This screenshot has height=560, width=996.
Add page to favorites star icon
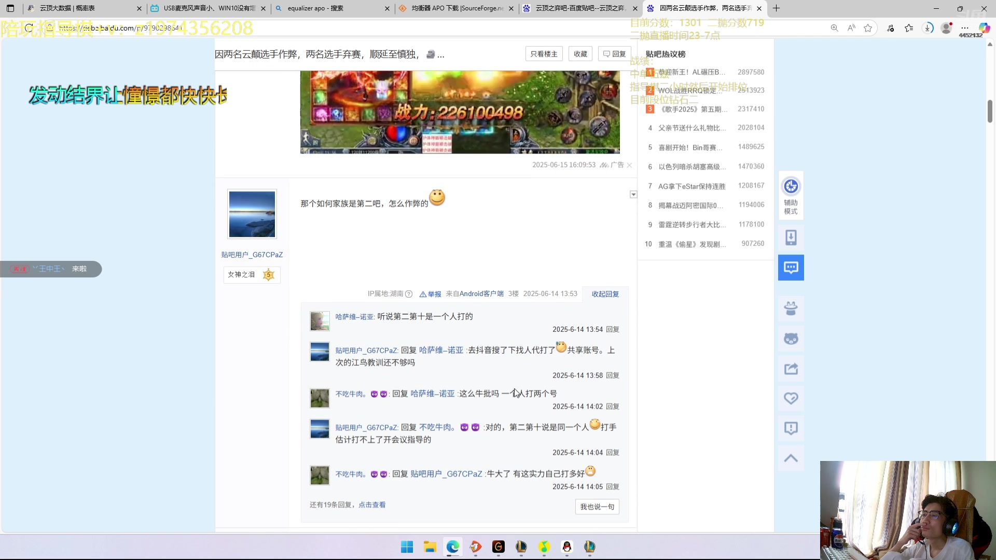coord(868,28)
